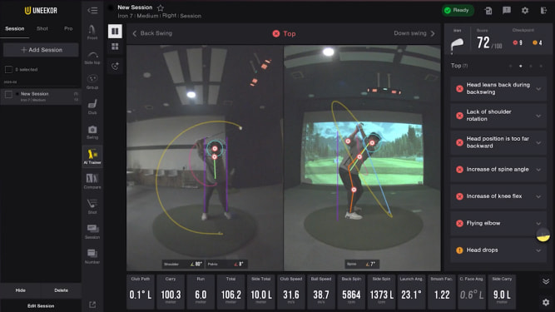Click the Edit Session button
Screen dimensions: 555x312
click(x=41, y=305)
